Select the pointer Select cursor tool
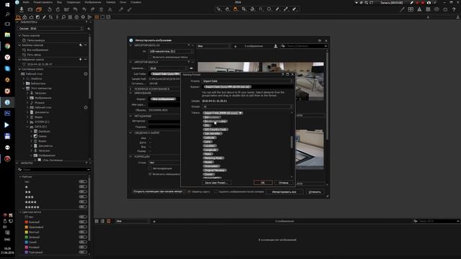This screenshot has height=259, width=461. (x=218, y=9)
